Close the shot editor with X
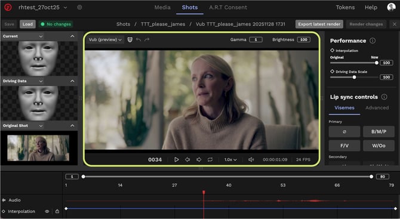The image size is (400, 219). (x=395, y=24)
